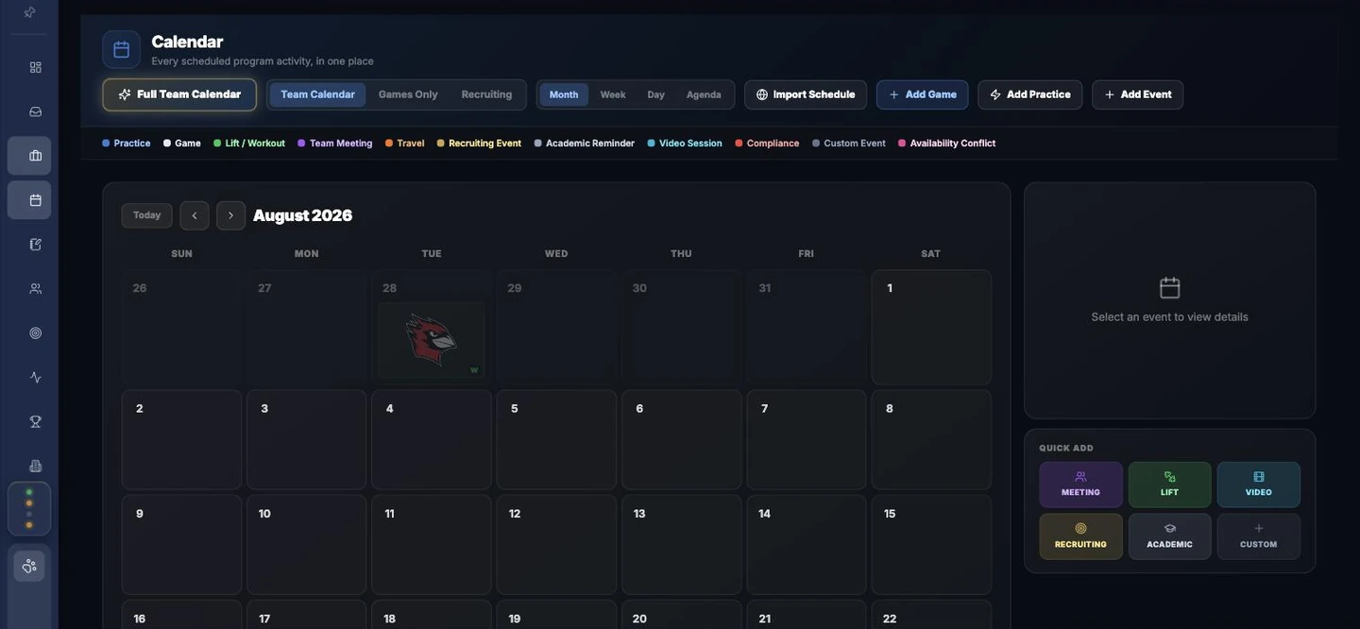Quick add an Academic reminder
The image size is (1360, 629).
(1170, 536)
